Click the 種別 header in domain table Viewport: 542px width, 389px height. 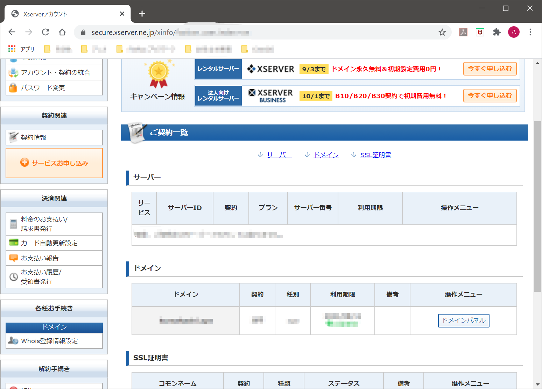[293, 295]
